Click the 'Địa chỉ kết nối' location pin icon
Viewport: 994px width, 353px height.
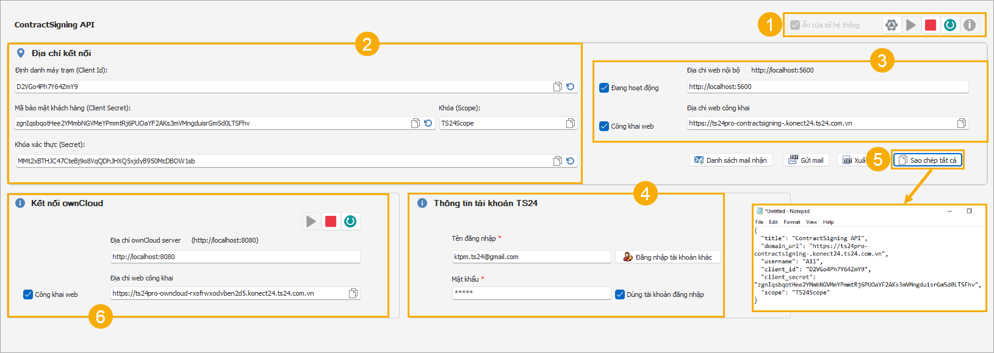click(x=21, y=53)
